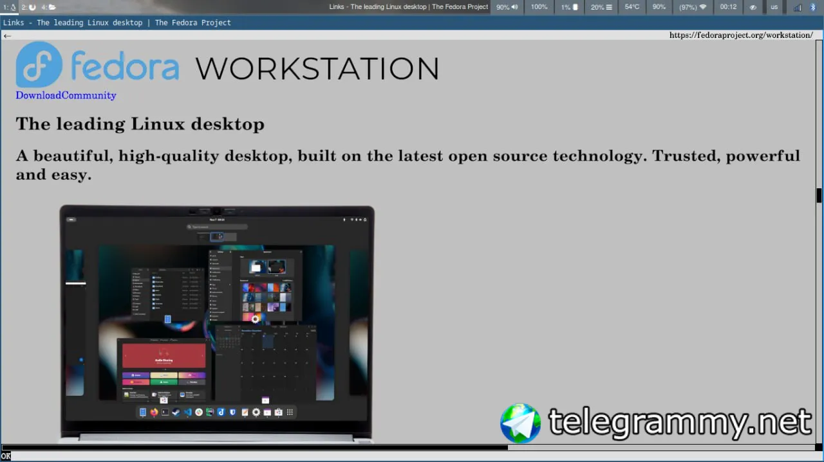
Task: Switch to workspace 2 in the bar
Action: (x=29, y=7)
